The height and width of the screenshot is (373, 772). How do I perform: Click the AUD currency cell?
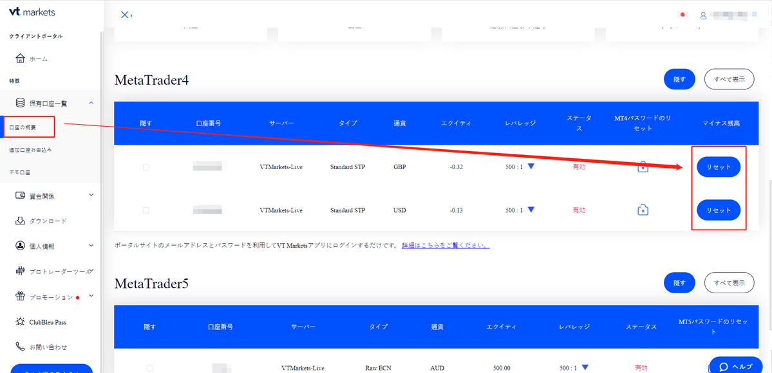437,368
